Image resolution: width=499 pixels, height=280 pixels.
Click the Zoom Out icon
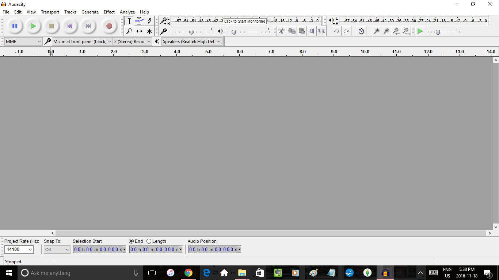coord(386,31)
